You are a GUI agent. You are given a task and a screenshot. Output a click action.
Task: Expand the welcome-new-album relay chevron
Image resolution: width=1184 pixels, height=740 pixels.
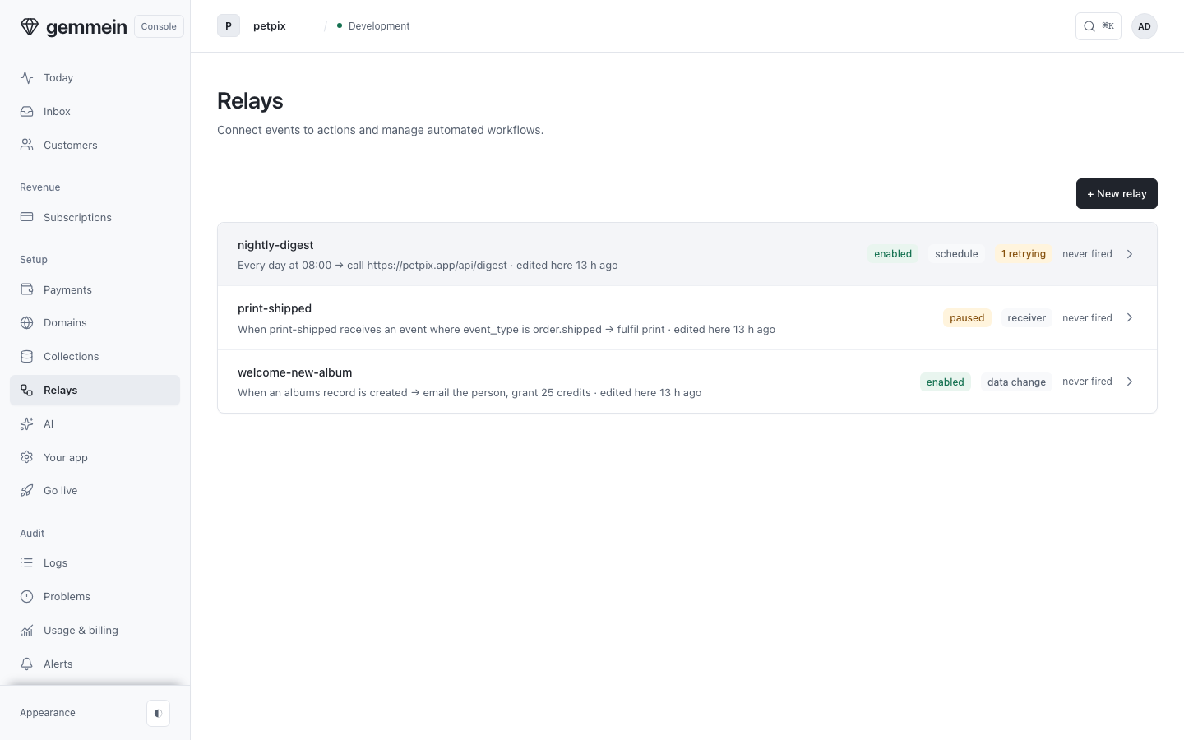pos(1130,382)
